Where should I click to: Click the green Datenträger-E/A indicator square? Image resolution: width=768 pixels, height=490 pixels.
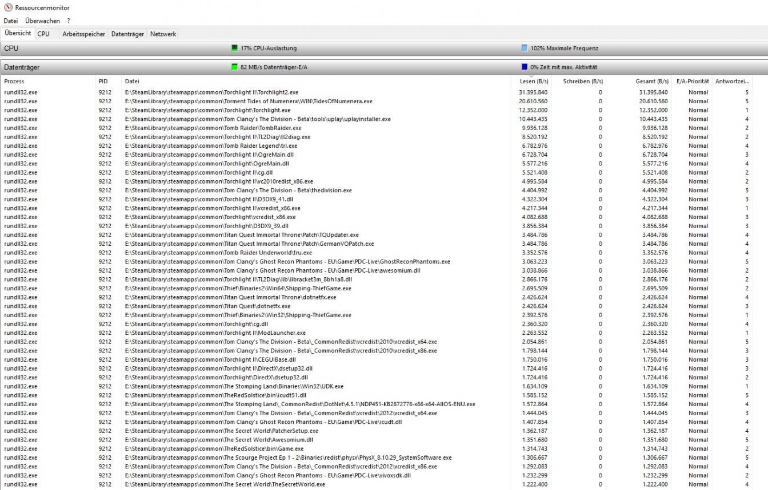pos(234,67)
